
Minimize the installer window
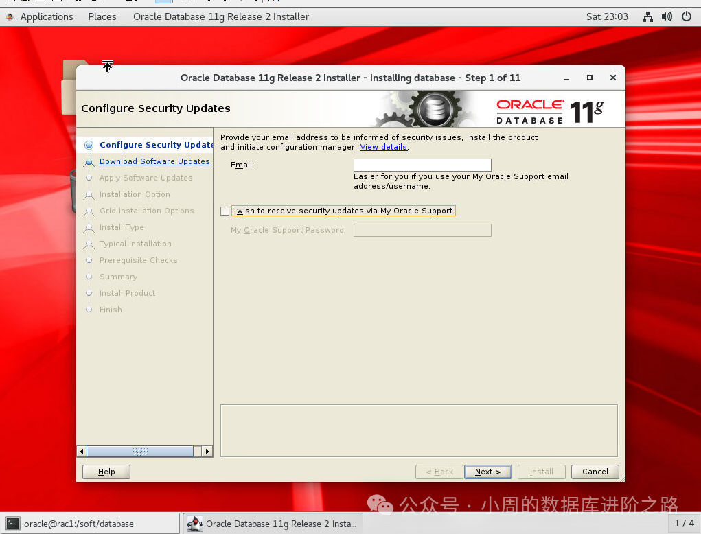pos(566,78)
